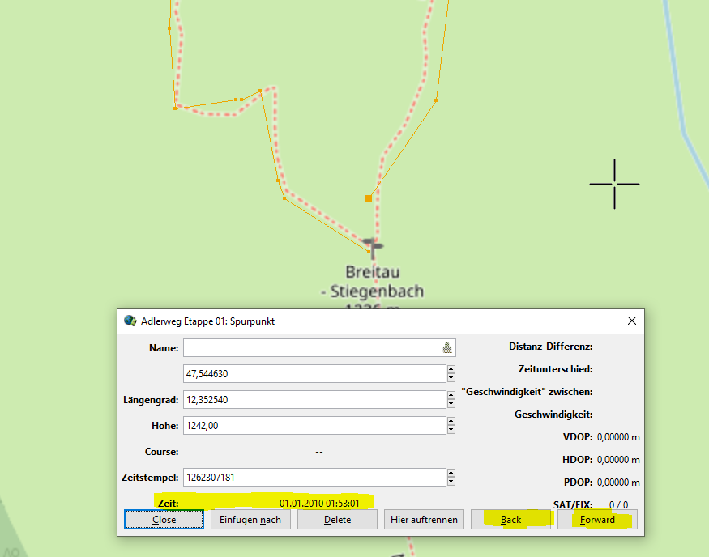Click the Close button
The height and width of the screenshot is (557, 709).
[x=164, y=520]
